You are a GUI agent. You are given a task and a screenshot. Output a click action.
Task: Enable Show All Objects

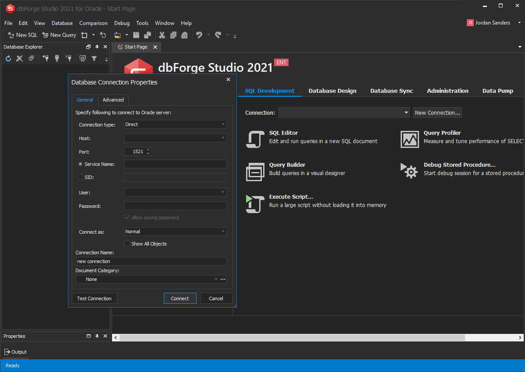click(x=127, y=244)
